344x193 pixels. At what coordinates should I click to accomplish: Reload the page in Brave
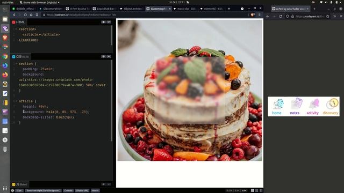pyautogui.click(x=25, y=15)
